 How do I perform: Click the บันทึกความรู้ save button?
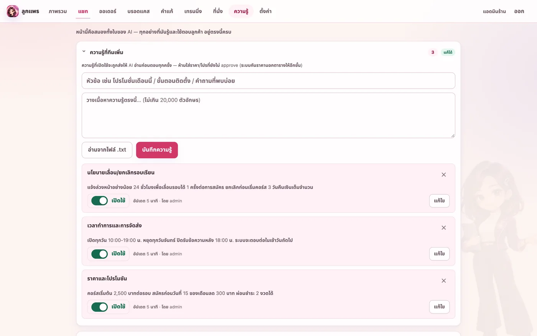tap(157, 150)
